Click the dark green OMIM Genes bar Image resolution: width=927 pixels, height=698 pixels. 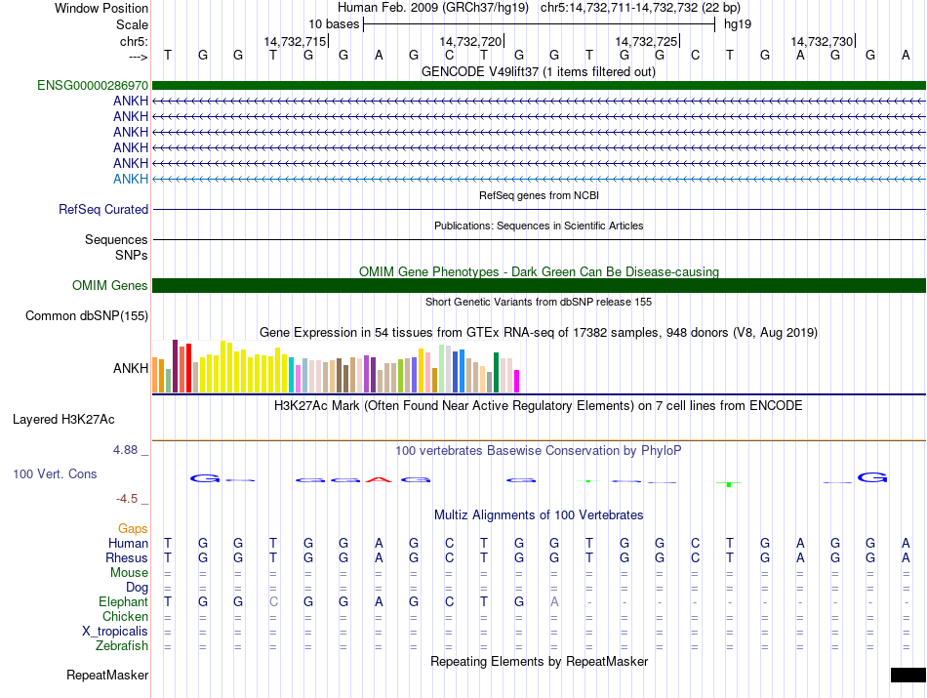(539, 286)
